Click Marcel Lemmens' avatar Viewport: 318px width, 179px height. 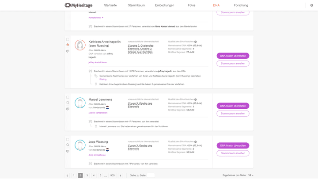(x=80, y=103)
